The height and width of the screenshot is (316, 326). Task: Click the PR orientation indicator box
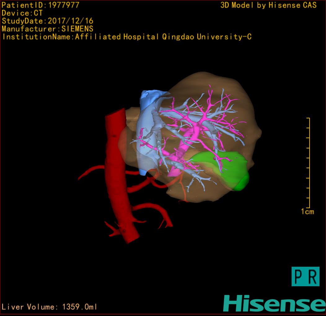click(305, 276)
